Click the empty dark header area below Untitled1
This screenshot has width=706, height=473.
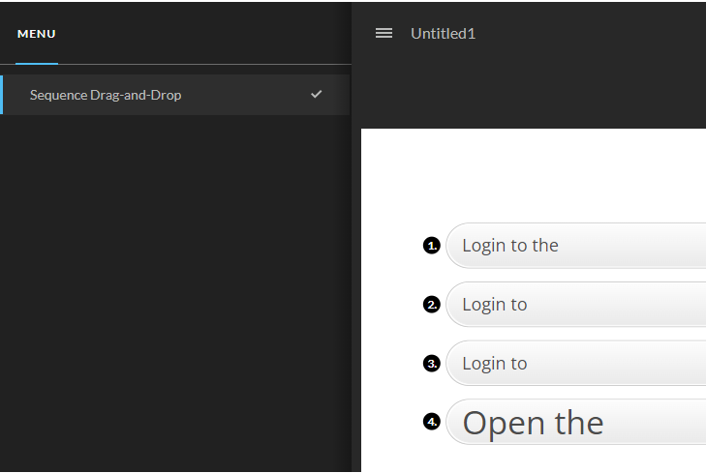[533, 92]
